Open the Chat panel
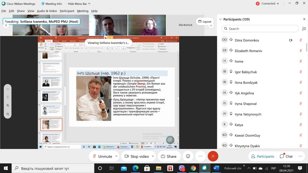This screenshot has height=173, width=308. 286,156
